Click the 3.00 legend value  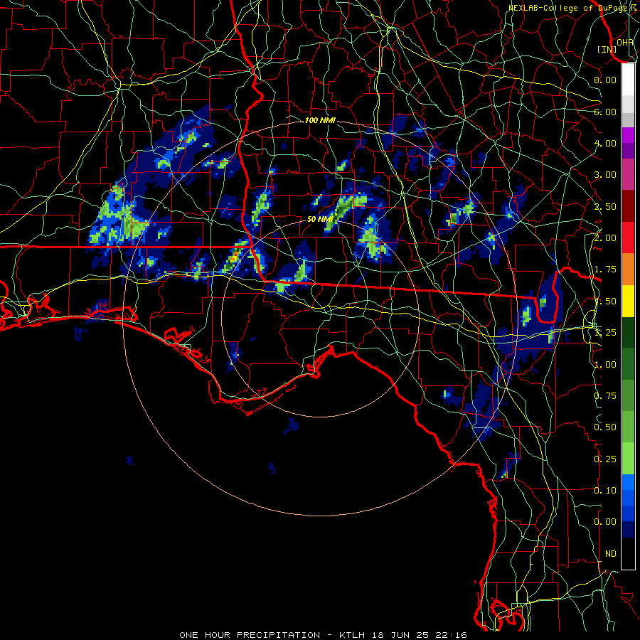(605, 175)
